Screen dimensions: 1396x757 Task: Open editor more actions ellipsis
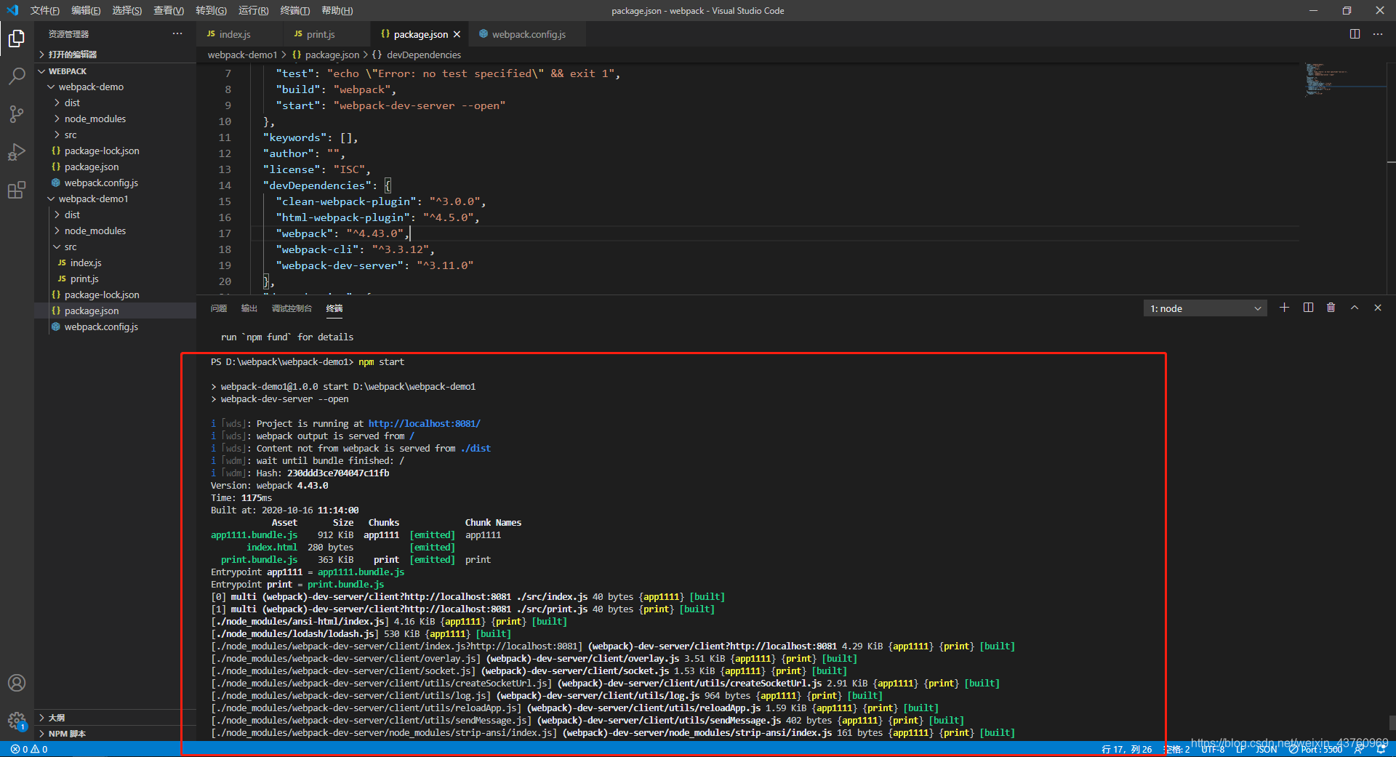click(x=1378, y=34)
